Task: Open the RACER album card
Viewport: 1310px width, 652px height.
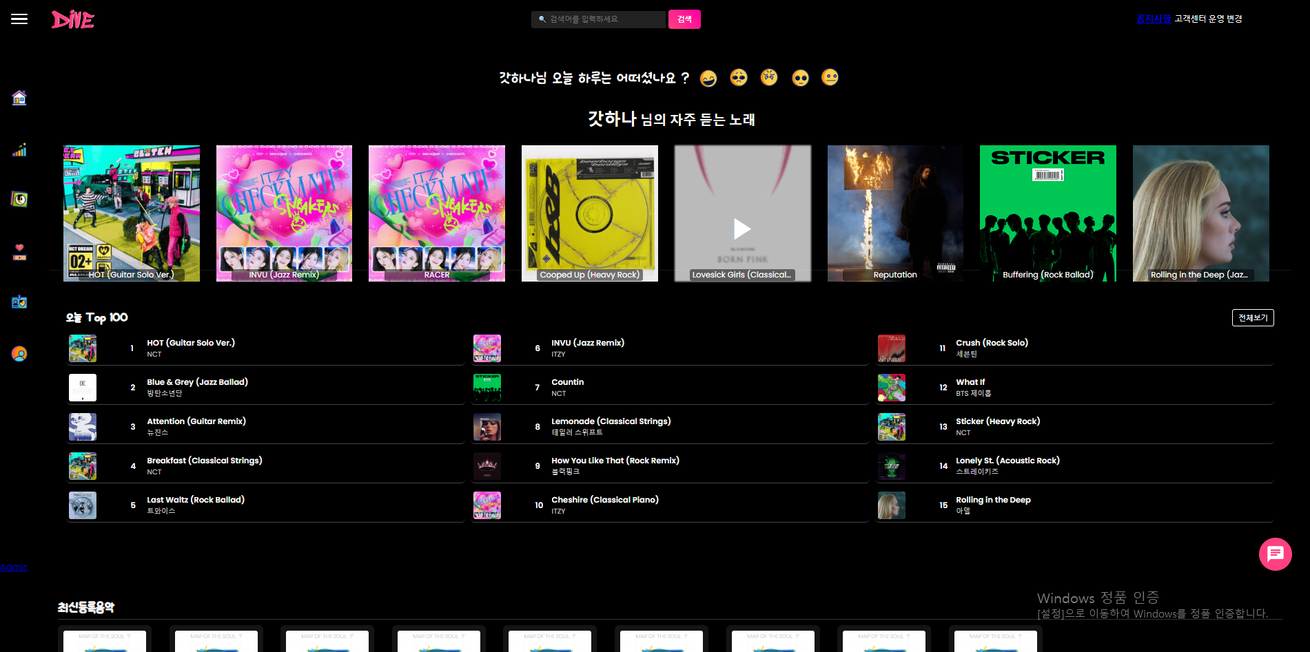Action: click(x=437, y=213)
